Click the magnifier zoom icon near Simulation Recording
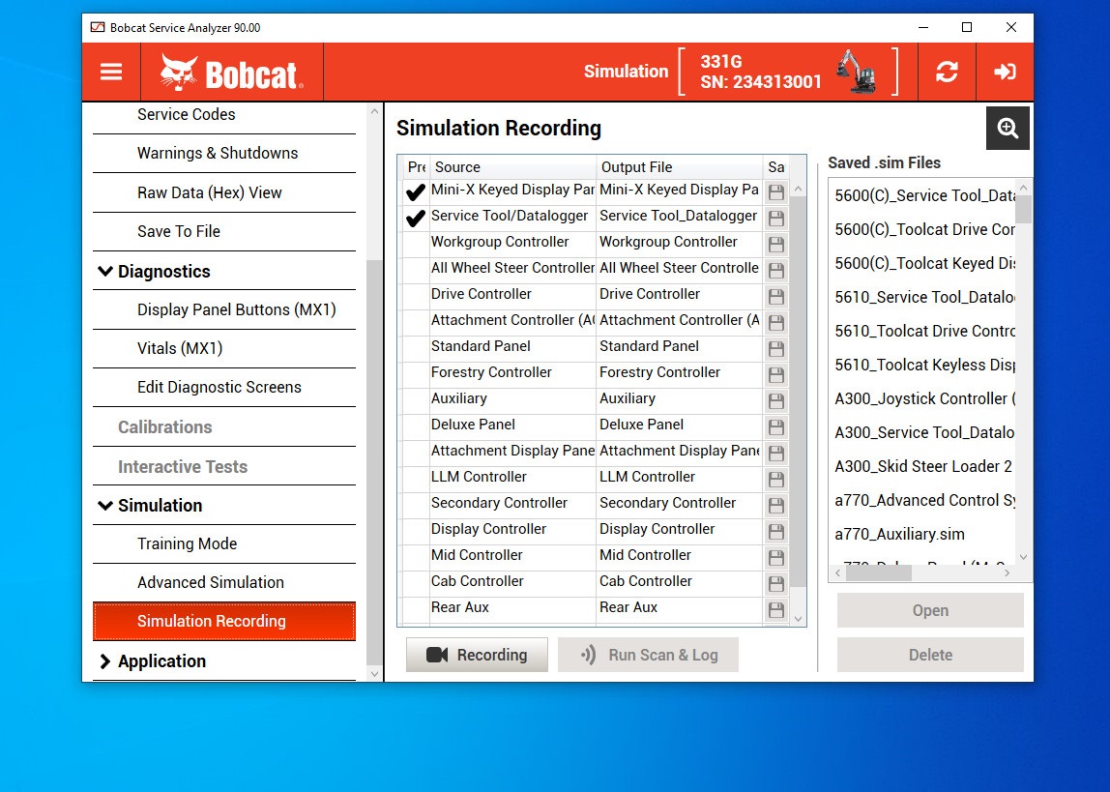Viewport: 1110px width, 792px height. click(x=1008, y=128)
